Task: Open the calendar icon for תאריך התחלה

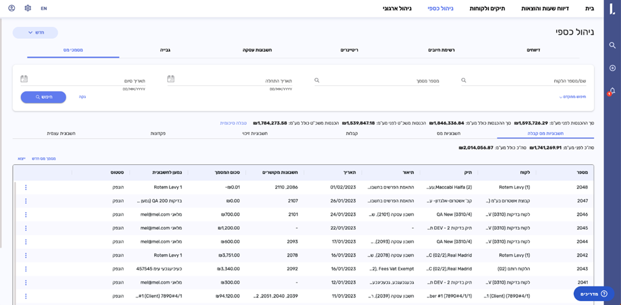Action: [x=171, y=79]
